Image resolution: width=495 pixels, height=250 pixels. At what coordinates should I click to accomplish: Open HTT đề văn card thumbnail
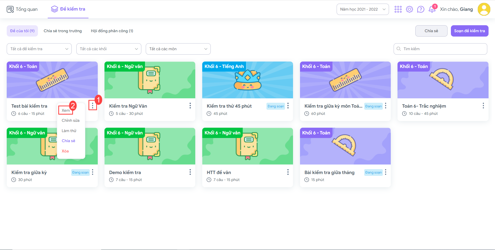point(248,146)
